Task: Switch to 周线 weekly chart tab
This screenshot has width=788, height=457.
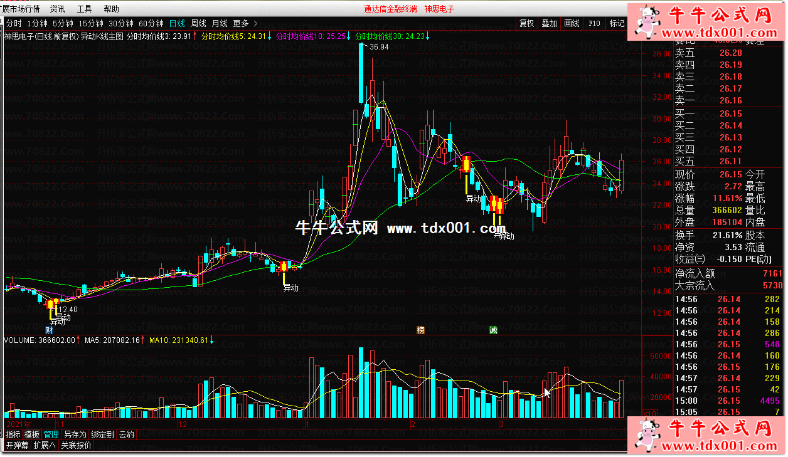Action: pyautogui.click(x=198, y=23)
